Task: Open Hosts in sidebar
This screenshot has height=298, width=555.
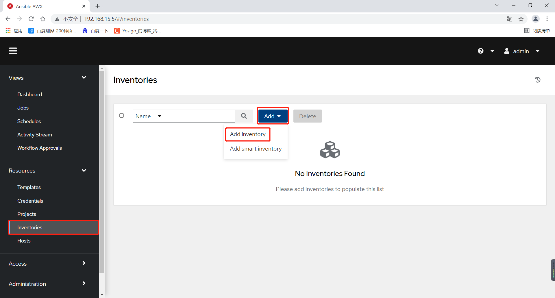Action: (24, 241)
